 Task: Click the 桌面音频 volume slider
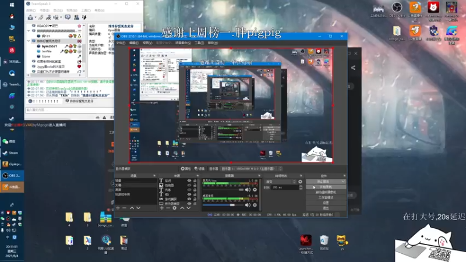click(x=223, y=205)
